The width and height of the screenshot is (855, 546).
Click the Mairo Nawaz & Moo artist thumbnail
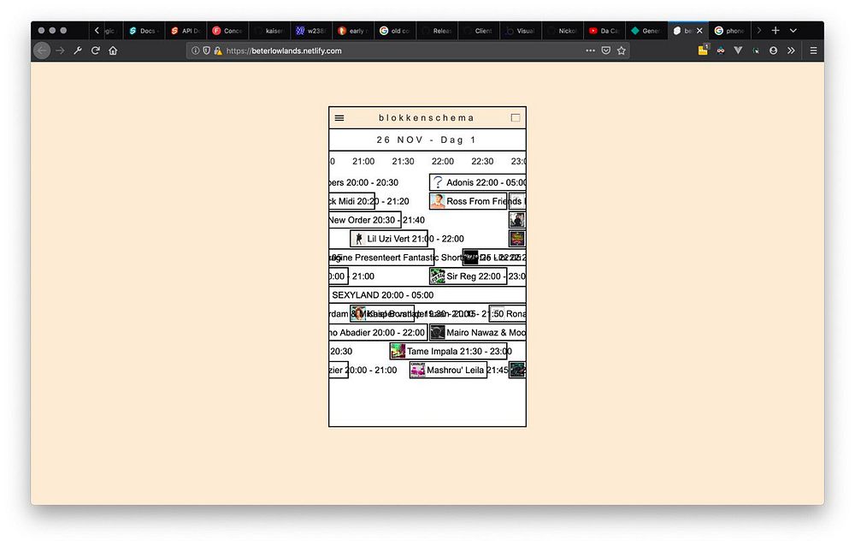click(437, 333)
